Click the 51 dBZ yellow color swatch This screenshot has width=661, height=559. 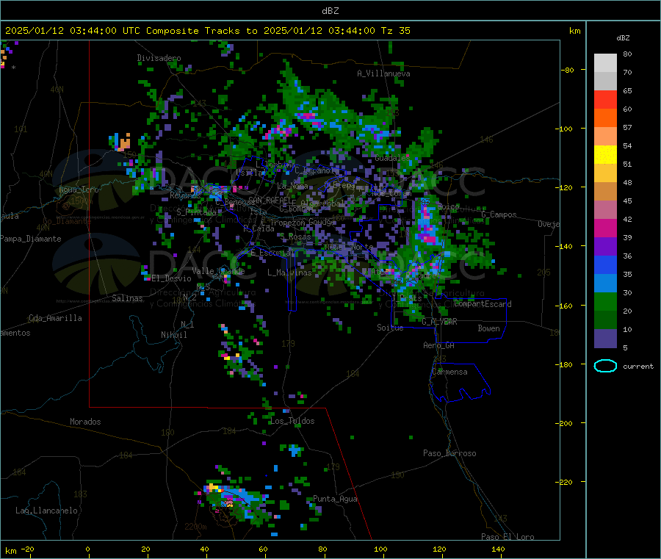(x=605, y=155)
